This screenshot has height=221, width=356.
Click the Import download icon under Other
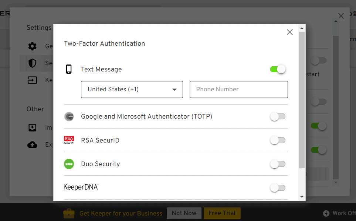(33, 128)
